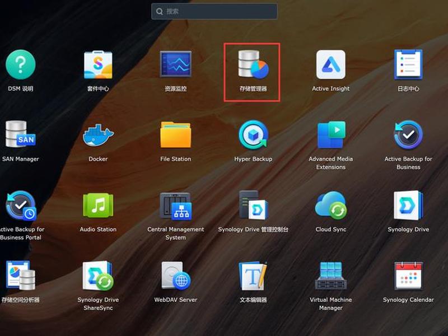Viewport: 448px width, 336px height.
Task: Open the DSM 说明 help app
Action: [x=21, y=64]
